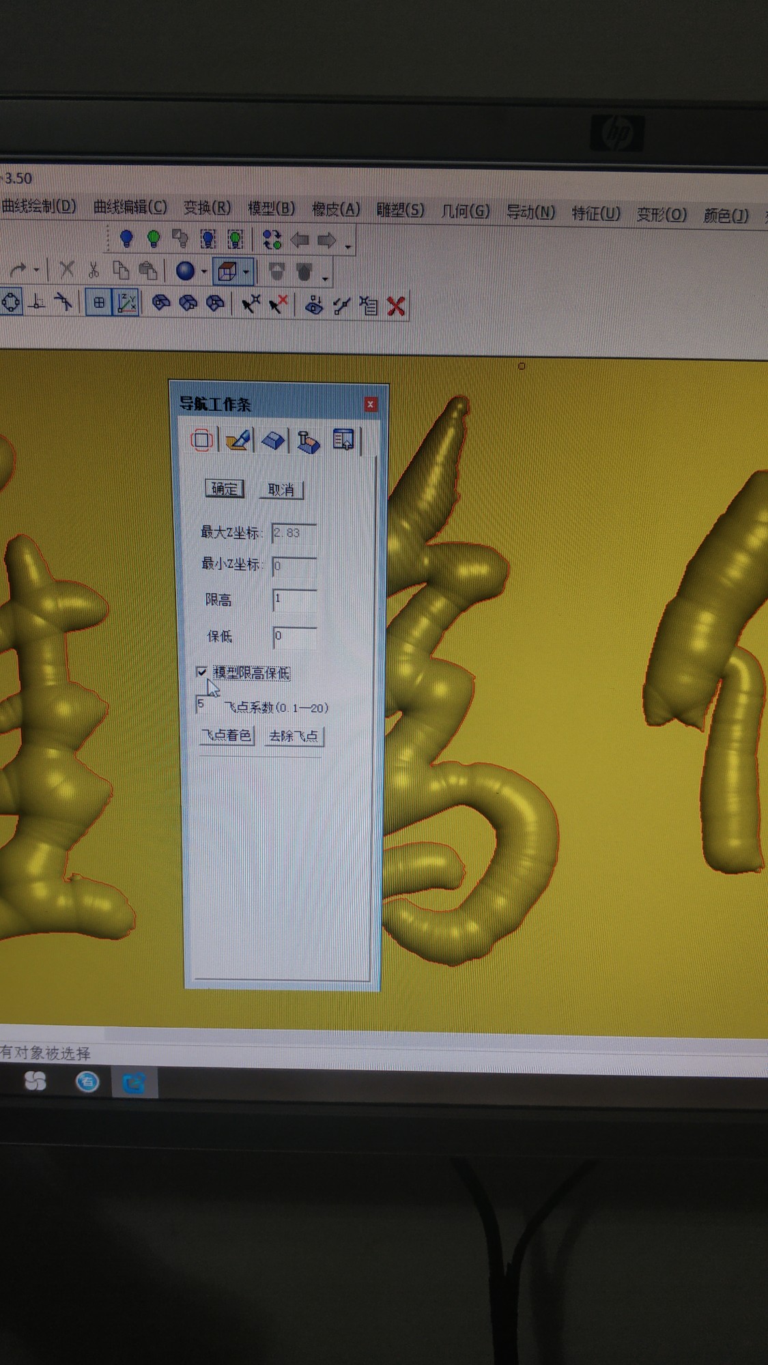
Task: Click the blue light bulb icon
Action: (126, 238)
